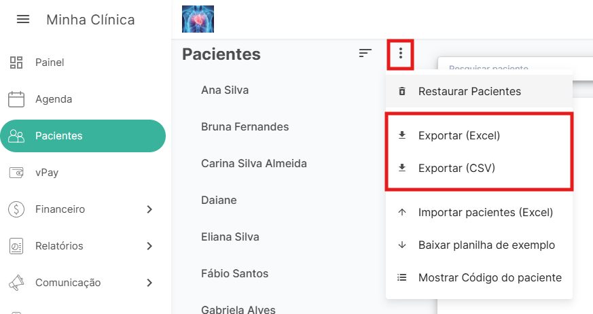Click the trash icon beside Restaurar Pacientes
593x314 pixels.
pyautogui.click(x=402, y=91)
